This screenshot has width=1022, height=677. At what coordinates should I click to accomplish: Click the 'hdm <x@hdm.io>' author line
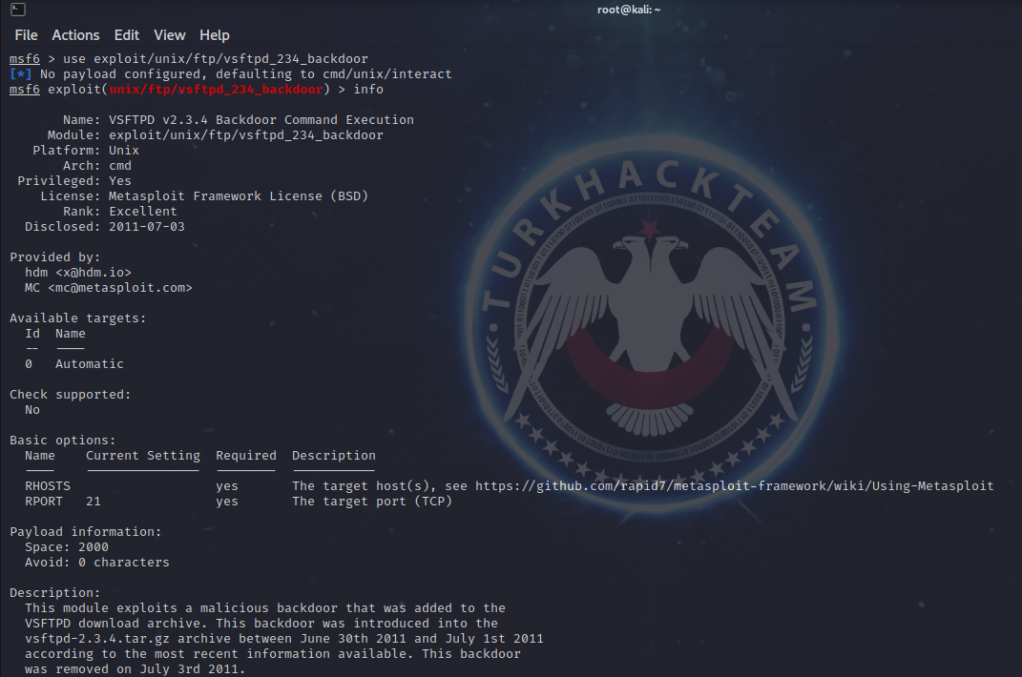(78, 273)
